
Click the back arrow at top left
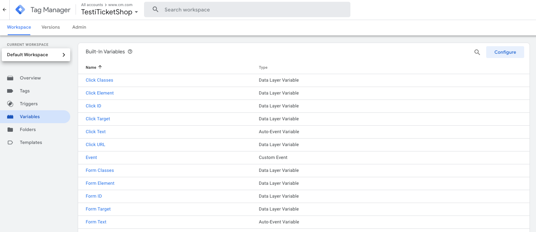pos(4,10)
